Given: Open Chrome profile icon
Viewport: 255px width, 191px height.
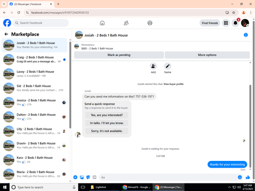Looking at the screenshot, I should tap(243, 13).
